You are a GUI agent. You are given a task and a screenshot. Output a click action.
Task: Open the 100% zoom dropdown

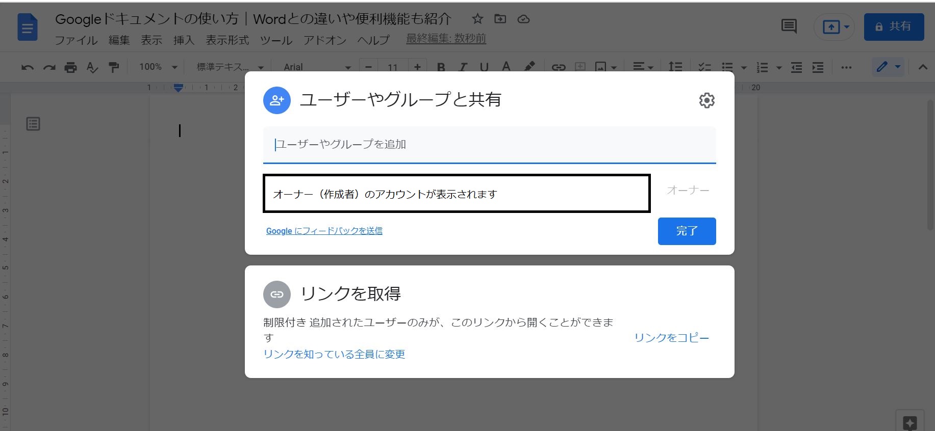[158, 67]
